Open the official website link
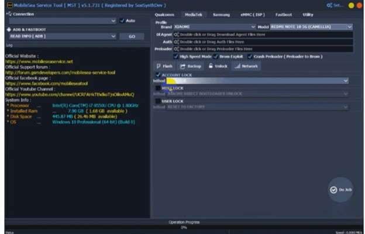The height and width of the screenshot is (234, 365). [x=39, y=61]
